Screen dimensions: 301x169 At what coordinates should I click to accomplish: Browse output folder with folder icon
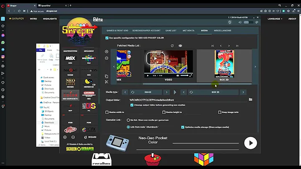point(250,100)
